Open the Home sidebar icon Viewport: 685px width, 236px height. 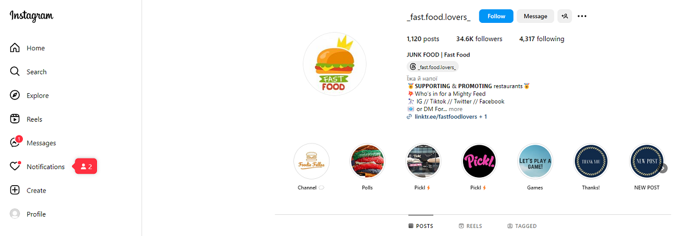tap(15, 48)
